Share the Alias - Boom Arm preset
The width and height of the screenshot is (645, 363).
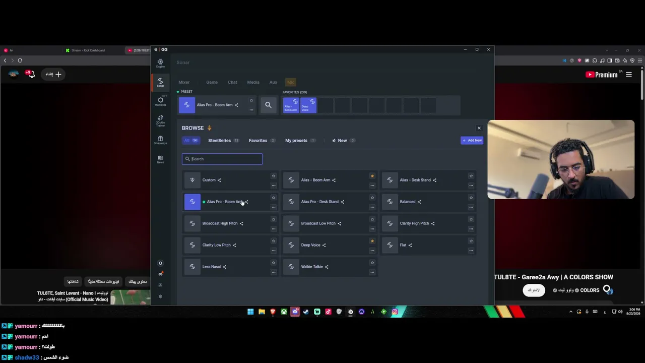click(334, 180)
